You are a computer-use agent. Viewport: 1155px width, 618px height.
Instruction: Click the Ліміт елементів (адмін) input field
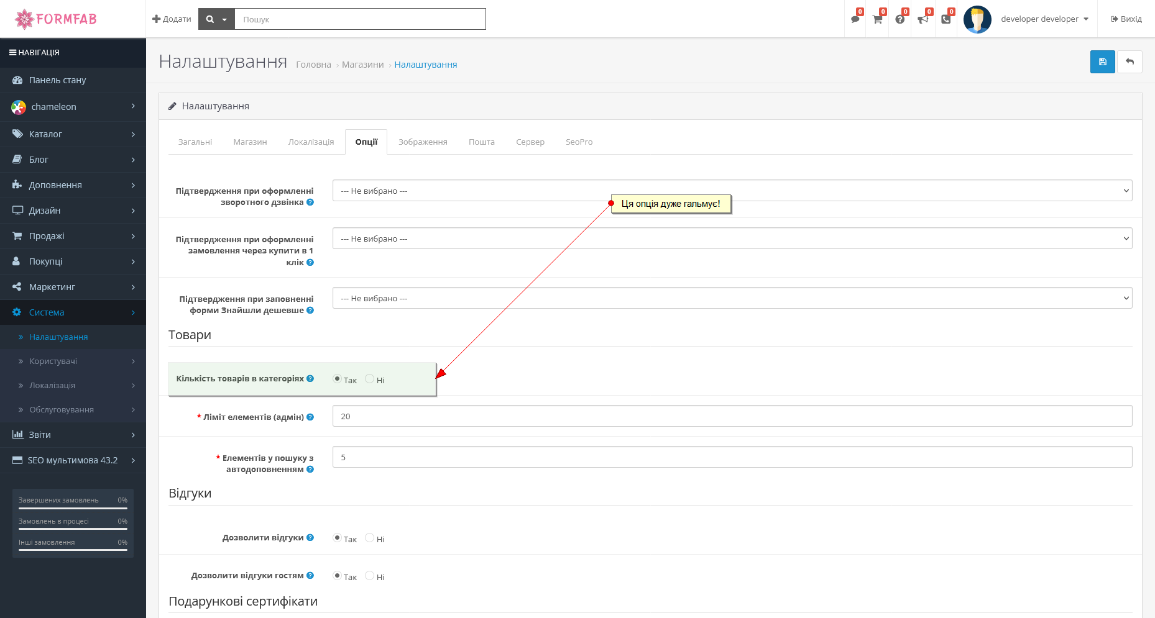[x=732, y=416]
